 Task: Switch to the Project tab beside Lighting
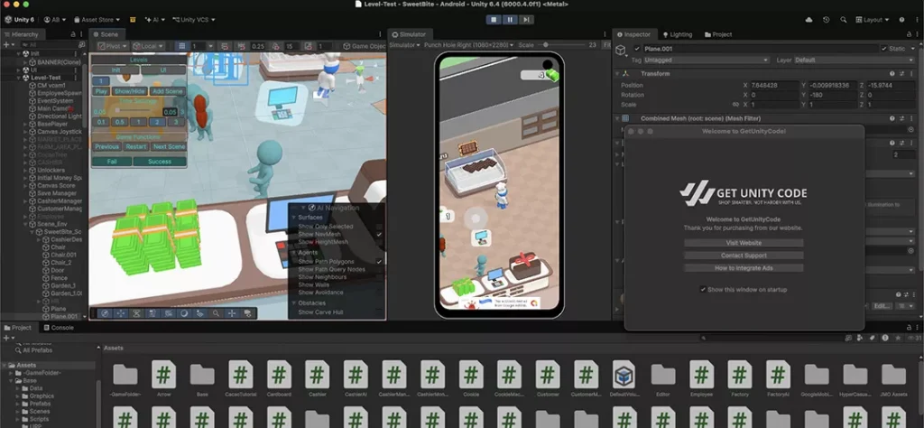point(718,34)
